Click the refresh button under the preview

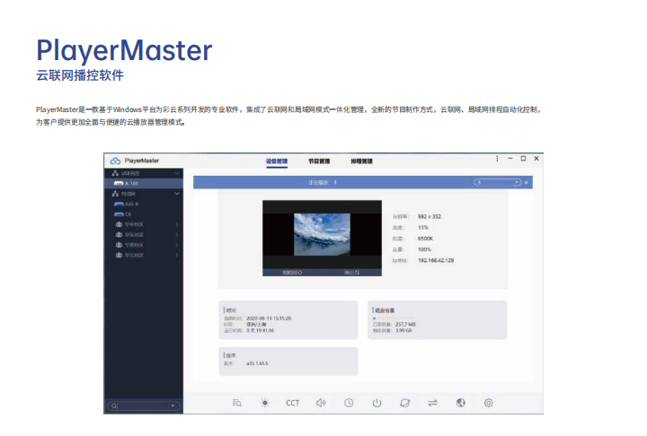(x=292, y=273)
